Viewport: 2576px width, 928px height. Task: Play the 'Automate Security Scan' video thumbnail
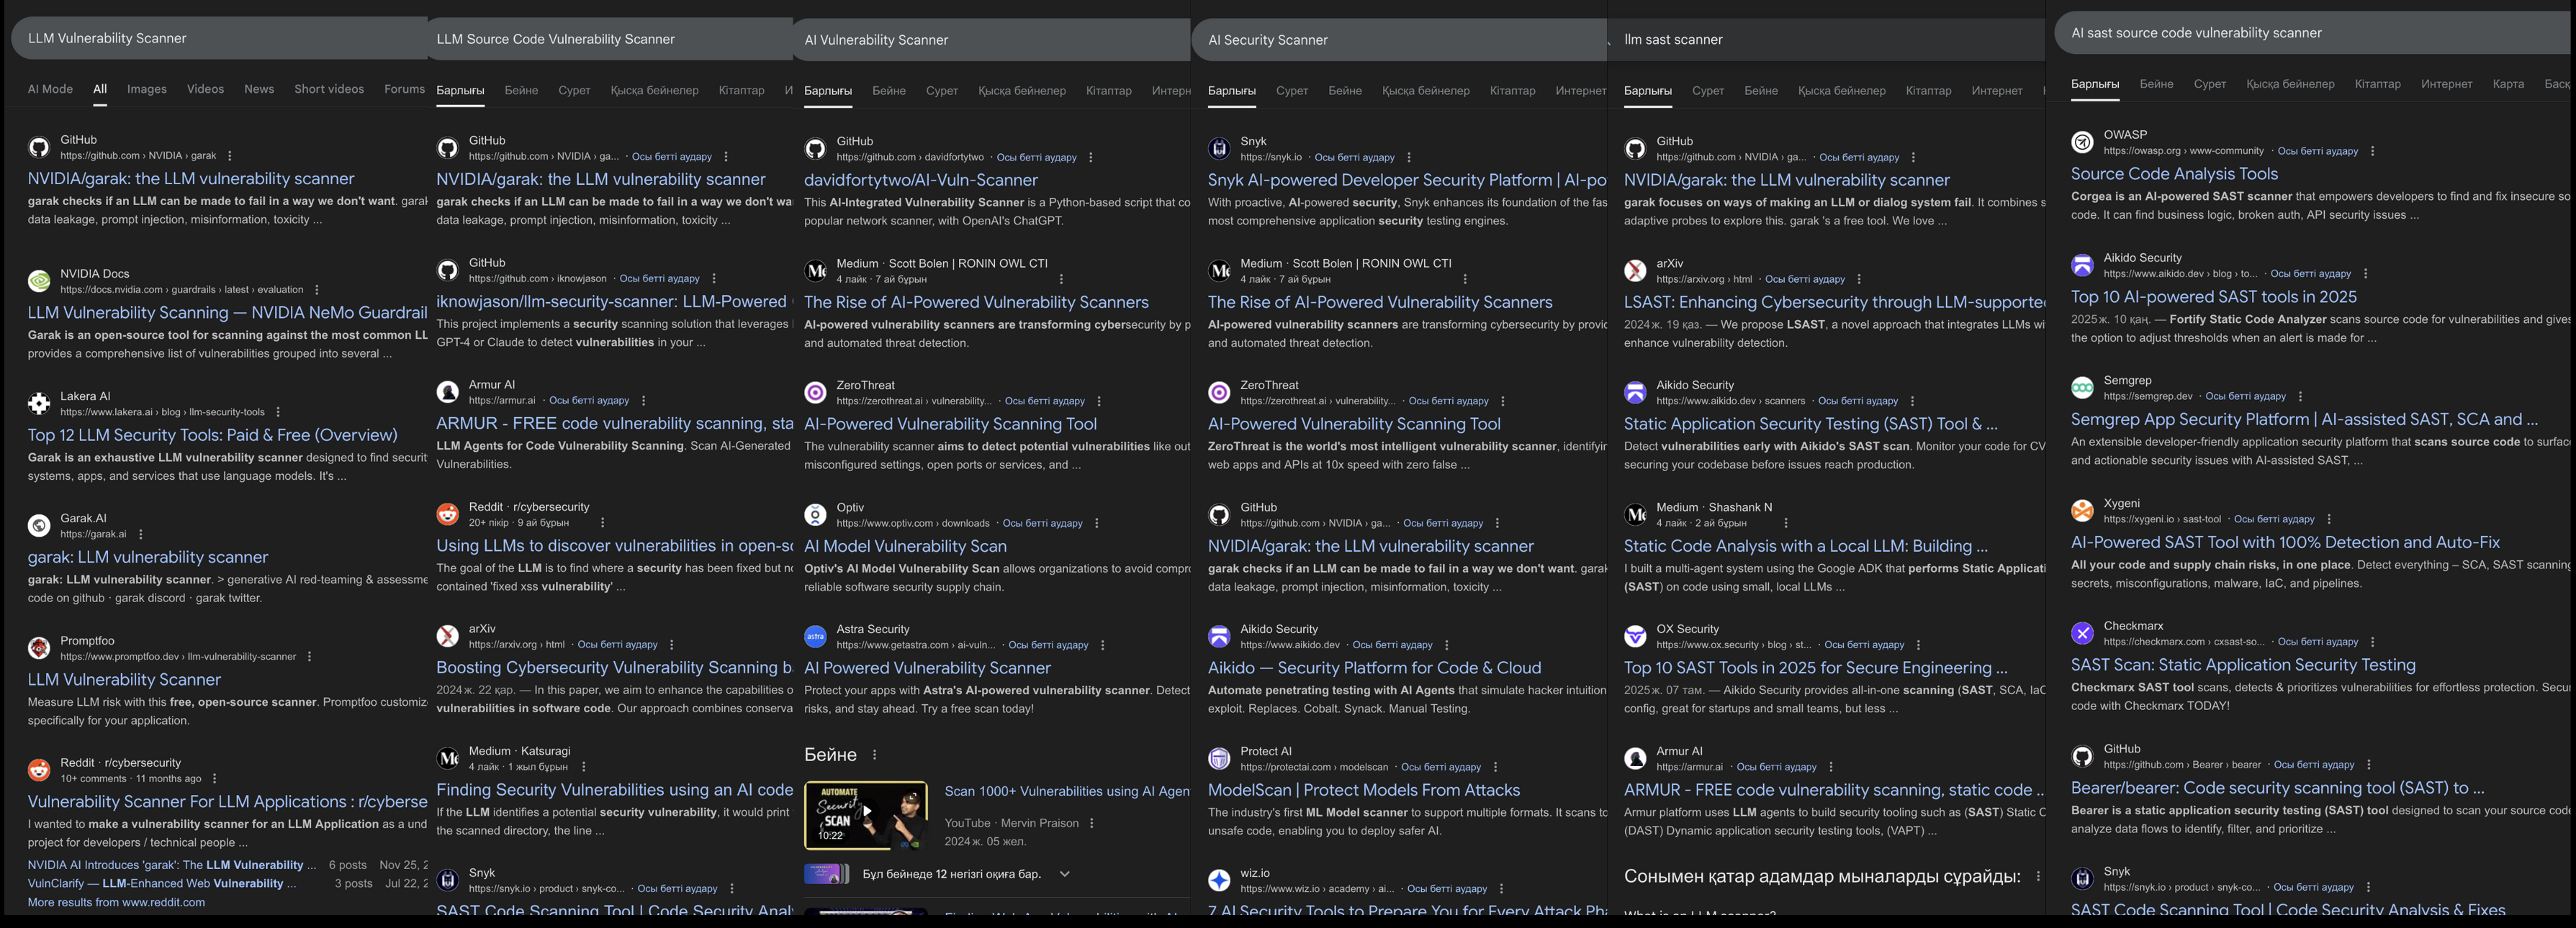[865, 815]
